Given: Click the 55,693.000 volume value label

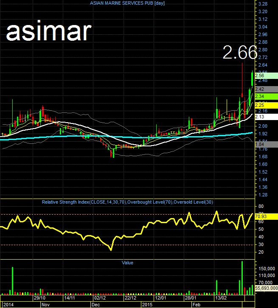Looking at the screenshot, I should [x=266, y=288].
